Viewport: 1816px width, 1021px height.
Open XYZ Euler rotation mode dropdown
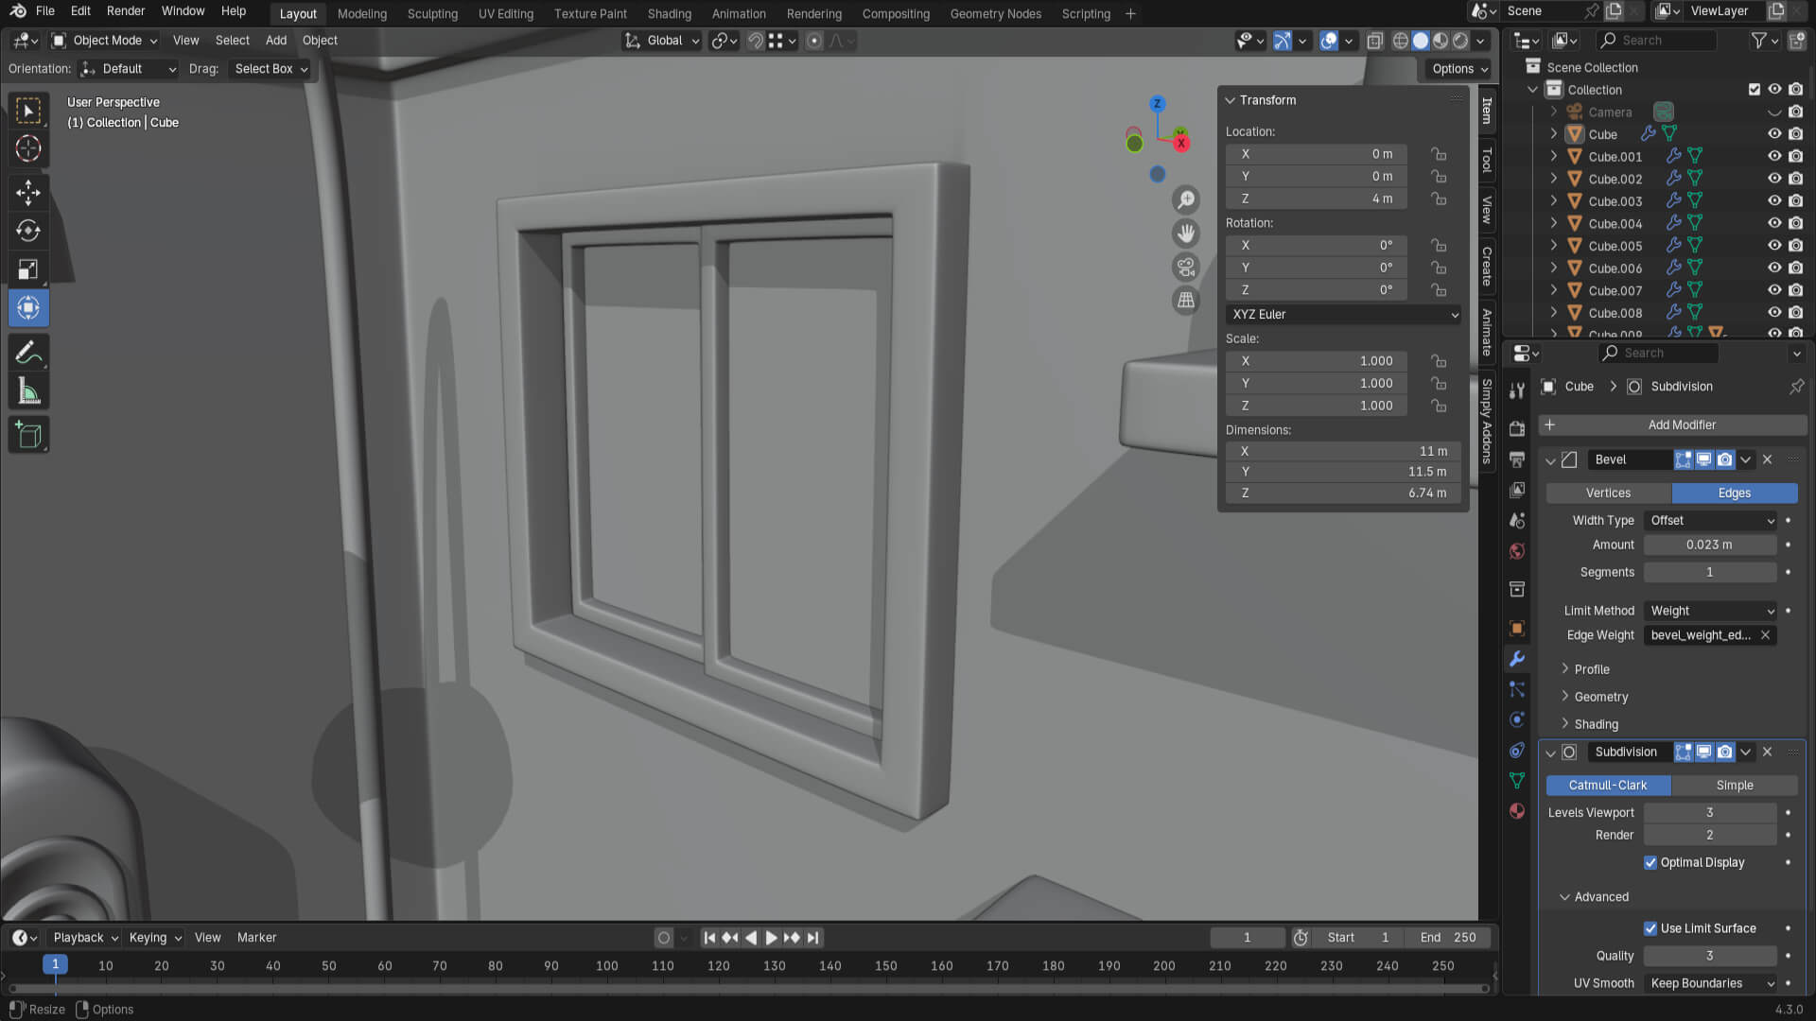tap(1343, 314)
